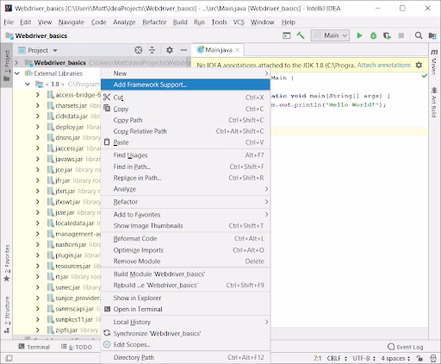Toggle tool window bars icon in status bar
This screenshot has width=441, height=364.
9,358
